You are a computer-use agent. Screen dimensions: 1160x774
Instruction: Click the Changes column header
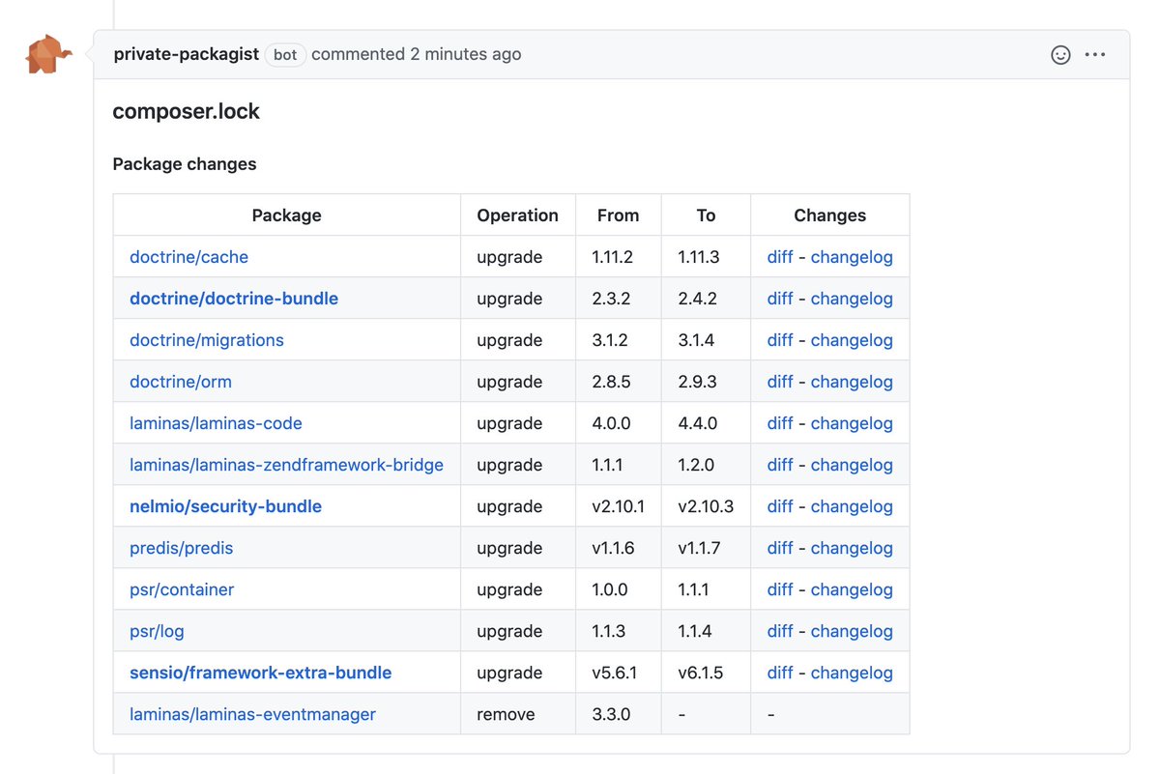[830, 215]
